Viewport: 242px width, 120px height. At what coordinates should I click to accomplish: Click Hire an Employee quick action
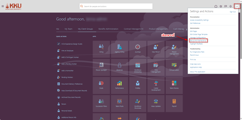point(67,51)
